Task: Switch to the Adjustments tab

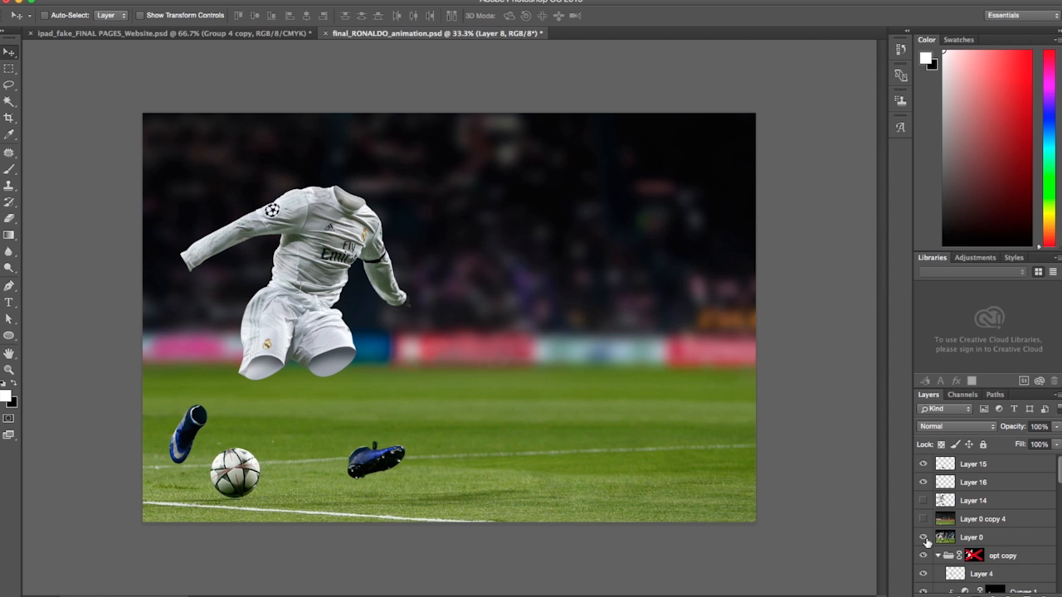Action: [x=975, y=258]
